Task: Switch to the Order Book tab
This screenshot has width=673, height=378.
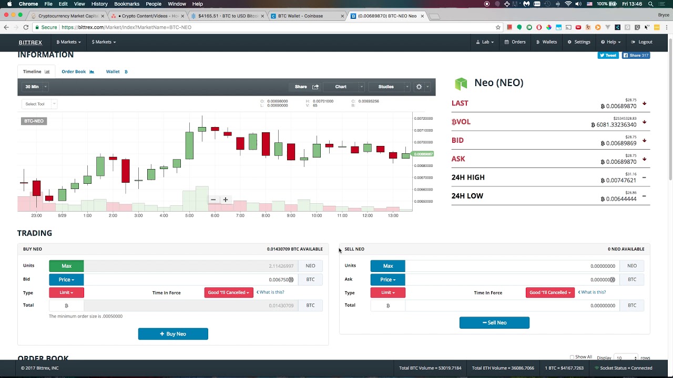Action: 78,71
